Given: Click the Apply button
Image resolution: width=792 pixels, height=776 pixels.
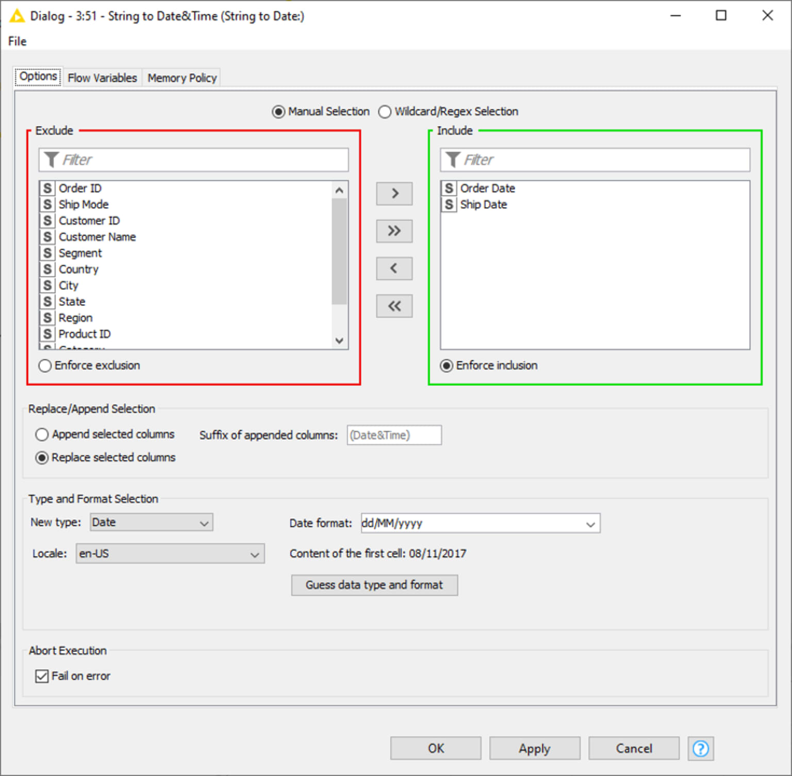Looking at the screenshot, I should pyautogui.click(x=535, y=748).
